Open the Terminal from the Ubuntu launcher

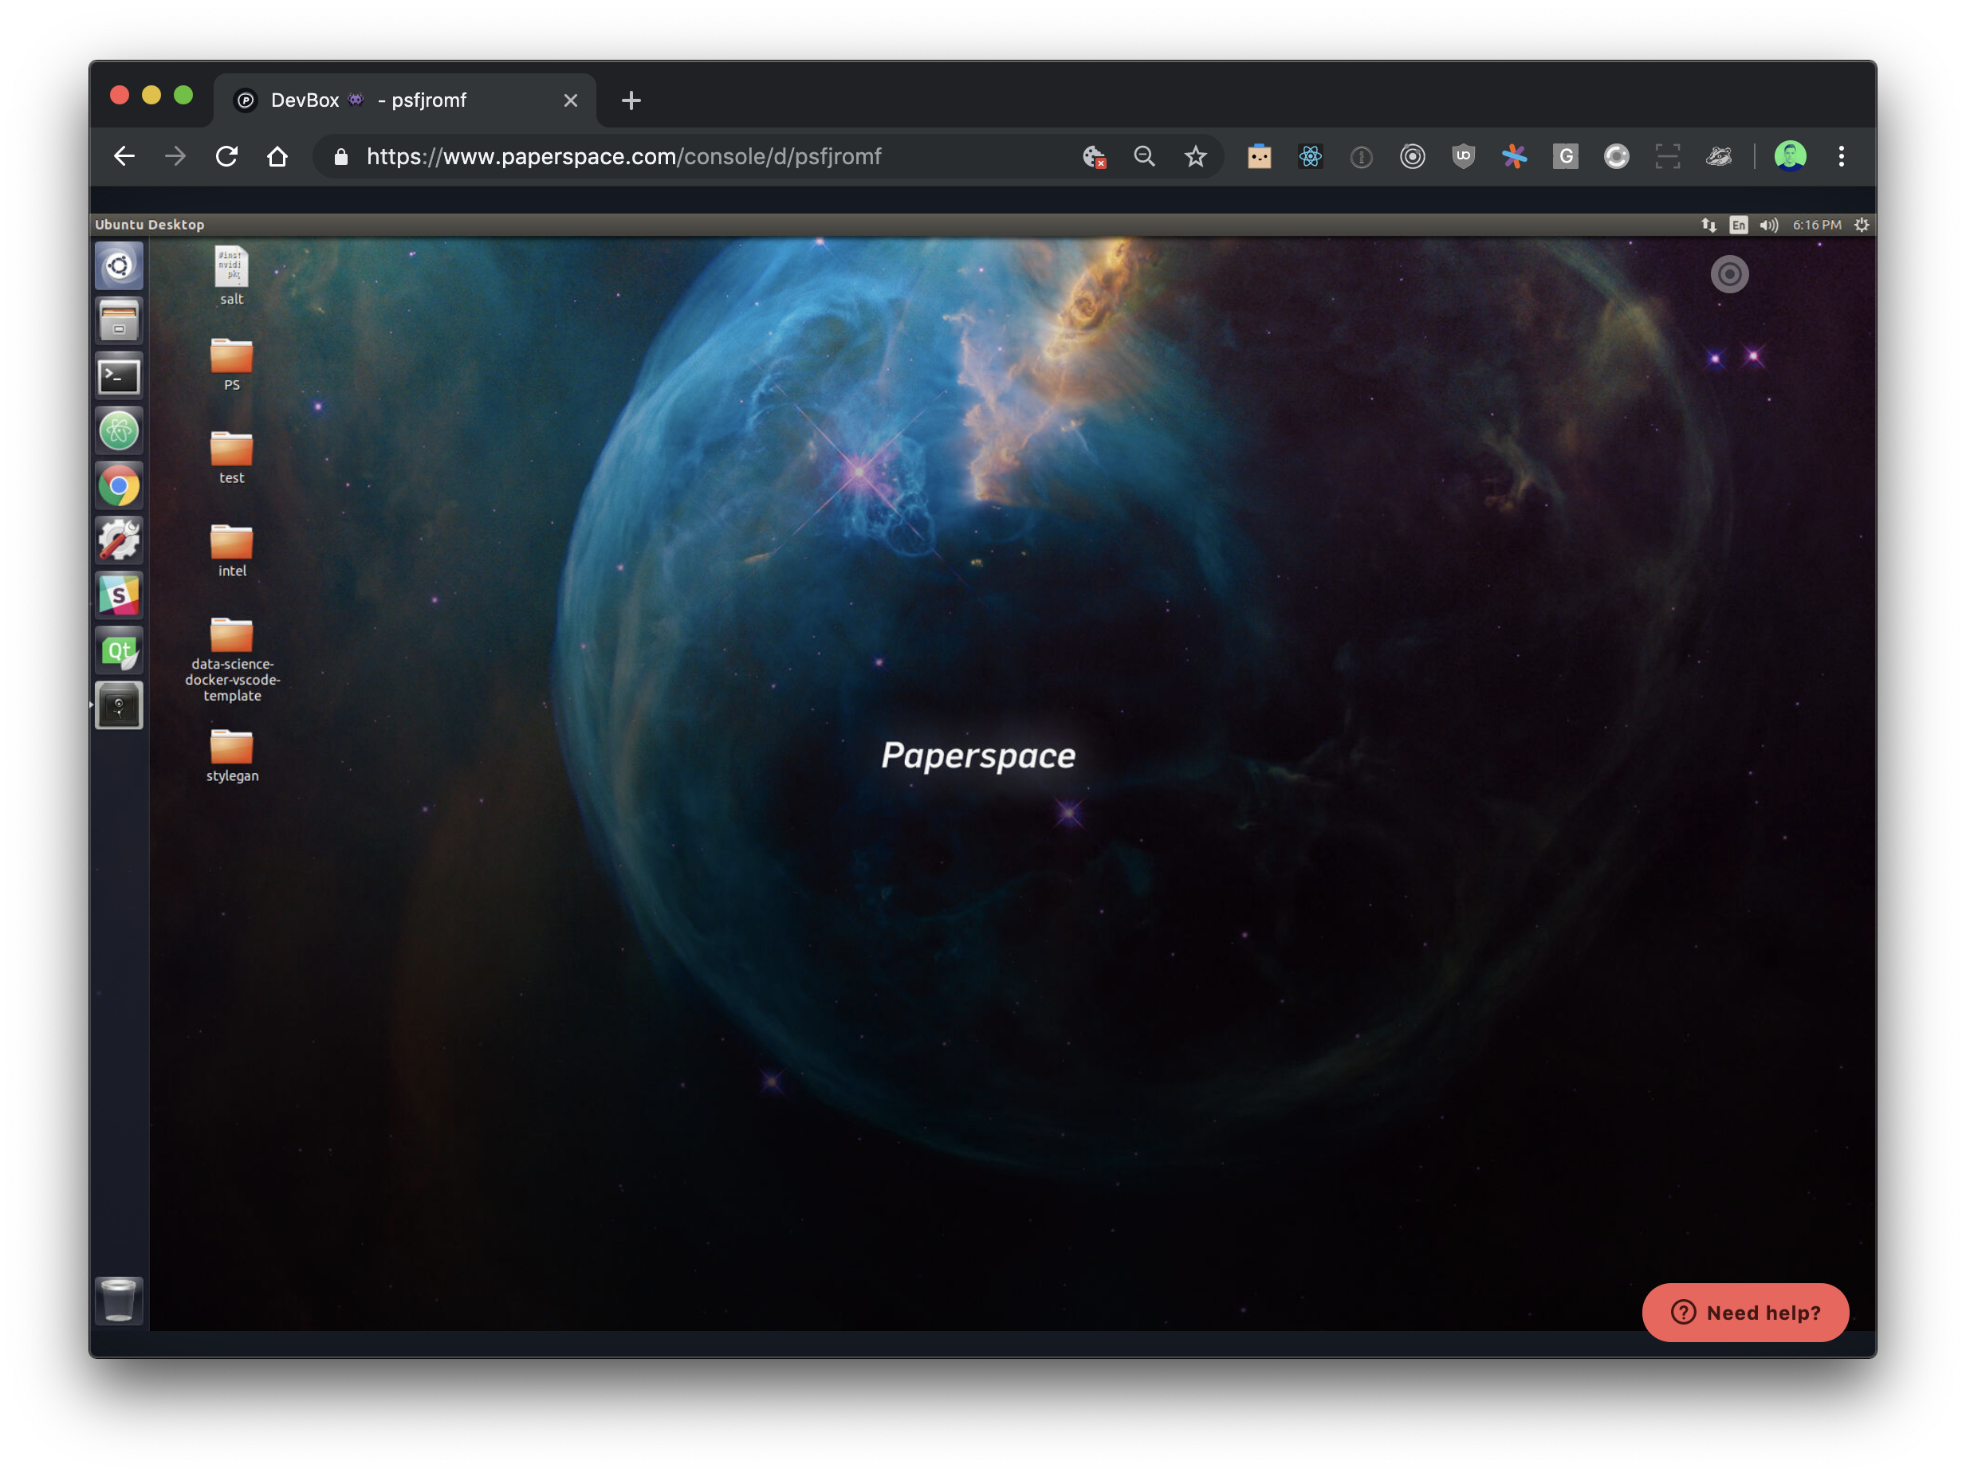coord(119,377)
